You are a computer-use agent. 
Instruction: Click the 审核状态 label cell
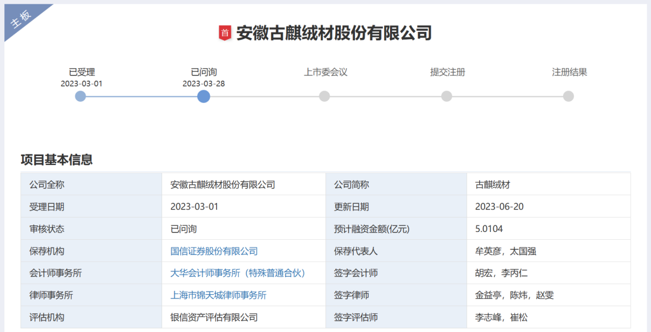(92, 229)
